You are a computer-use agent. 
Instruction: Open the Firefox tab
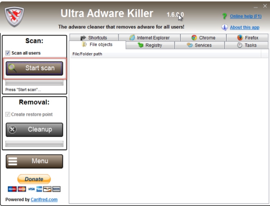(x=247, y=38)
